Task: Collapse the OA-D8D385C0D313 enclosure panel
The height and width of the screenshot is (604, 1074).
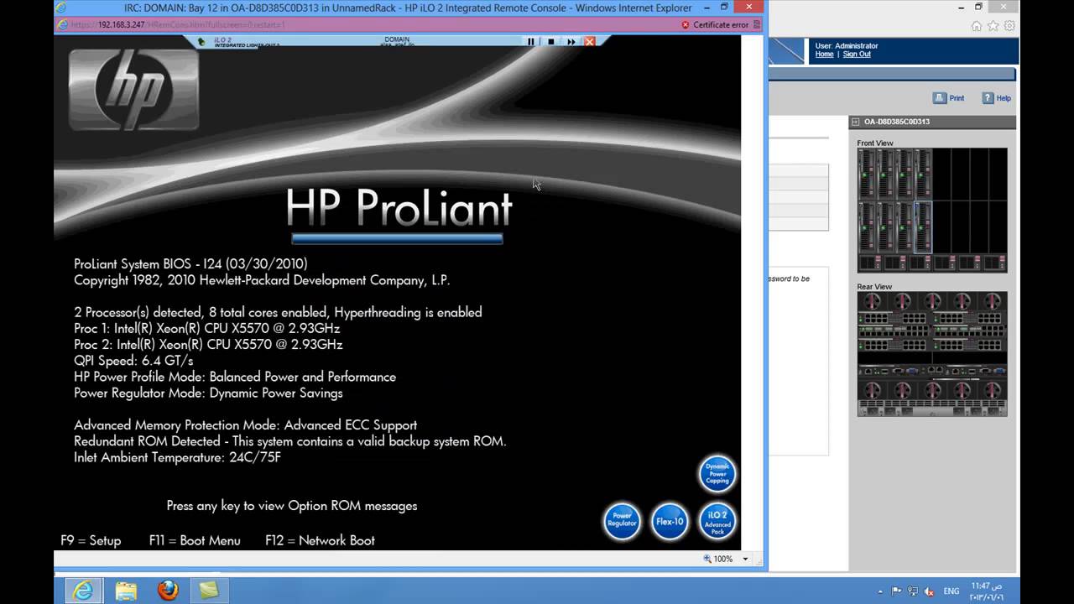Action: point(855,122)
